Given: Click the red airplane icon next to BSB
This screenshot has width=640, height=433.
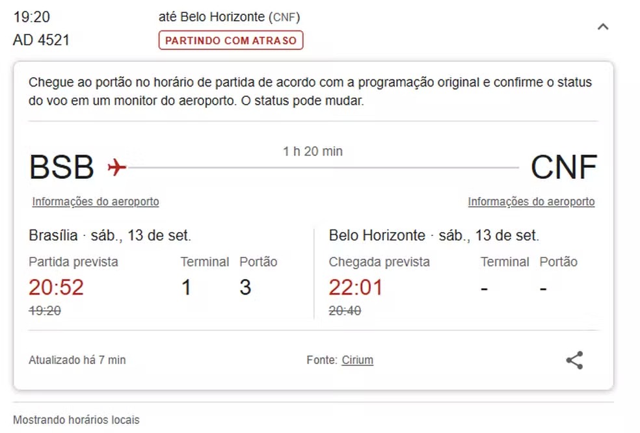Looking at the screenshot, I should (x=116, y=168).
